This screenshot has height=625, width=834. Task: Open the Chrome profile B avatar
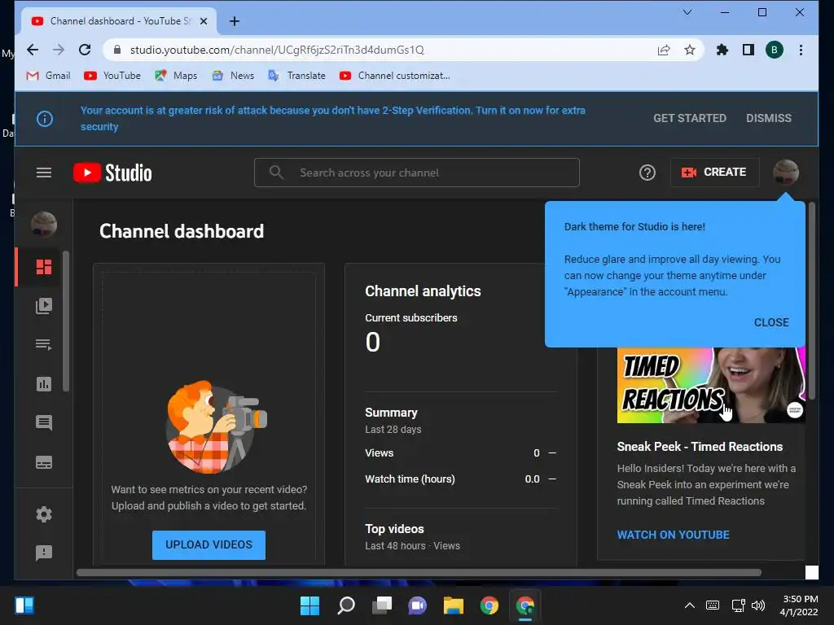pos(774,50)
